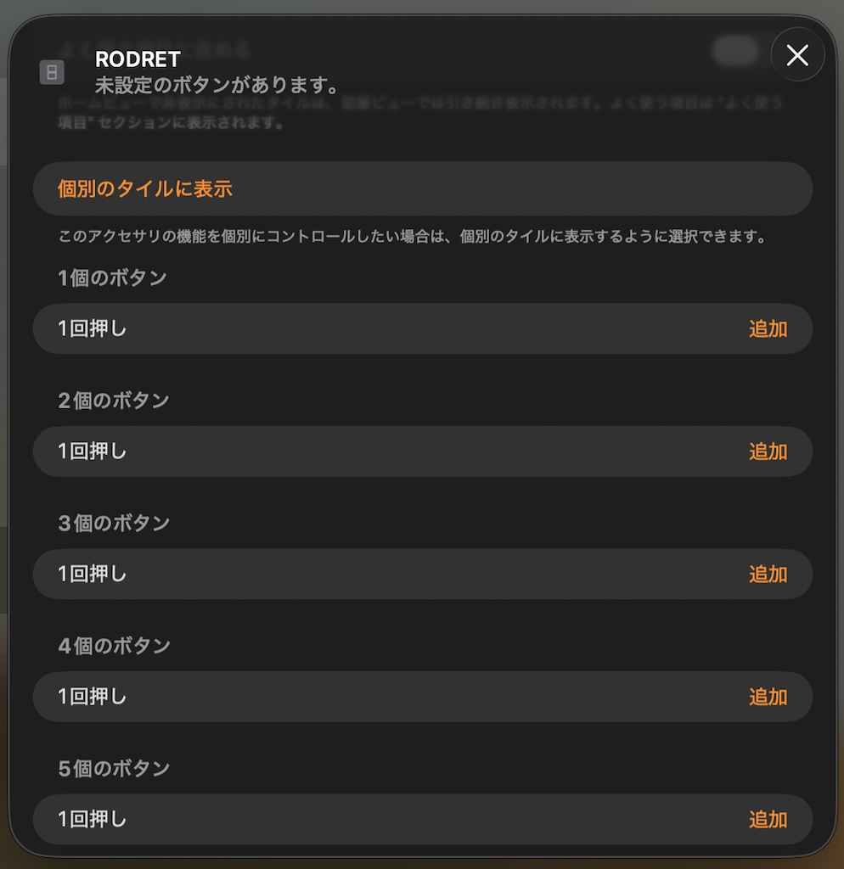Click the 5個のボタン section header
The height and width of the screenshot is (869, 844).
pos(114,768)
